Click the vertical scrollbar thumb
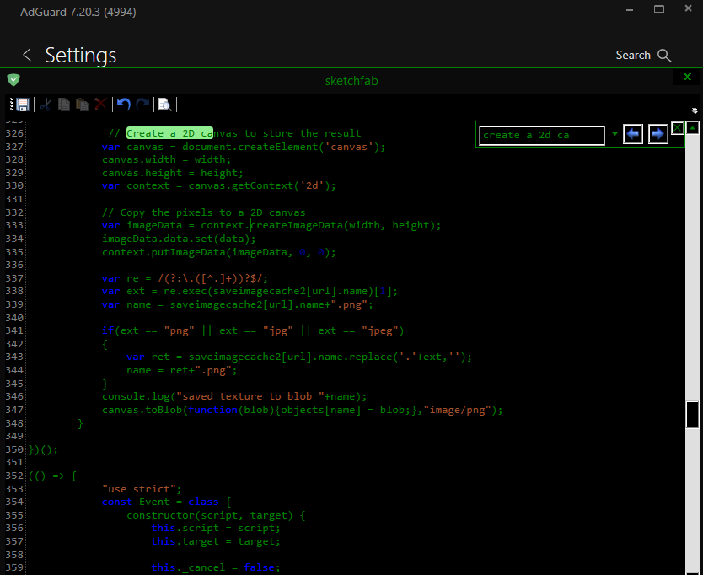This screenshot has width=703, height=575. (x=692, y=415)
